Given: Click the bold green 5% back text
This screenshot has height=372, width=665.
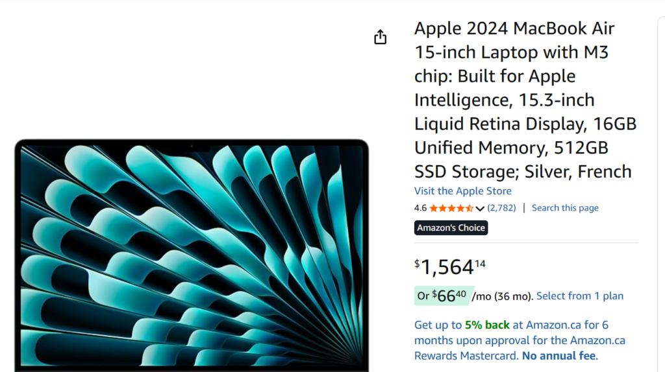Looking at the screenshot, I should (x=487, y=325).
